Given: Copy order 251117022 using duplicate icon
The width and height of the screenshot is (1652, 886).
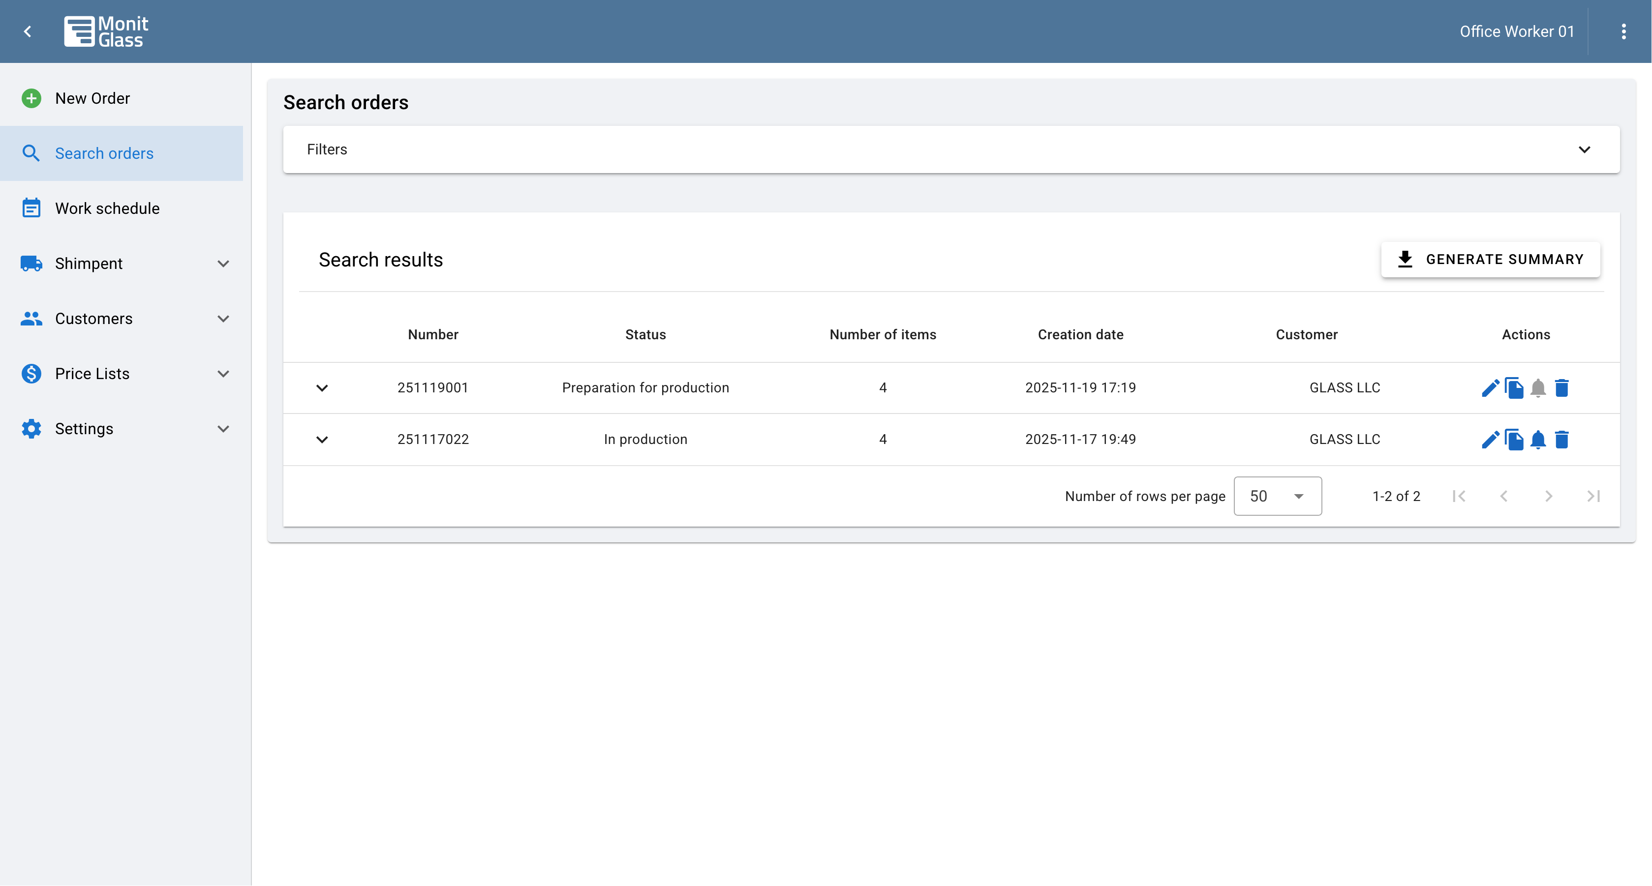Looking at the screenshot, I should point(1514,440).
